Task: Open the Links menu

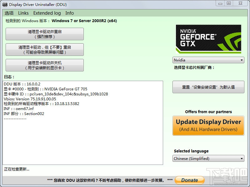Action: 23,13
